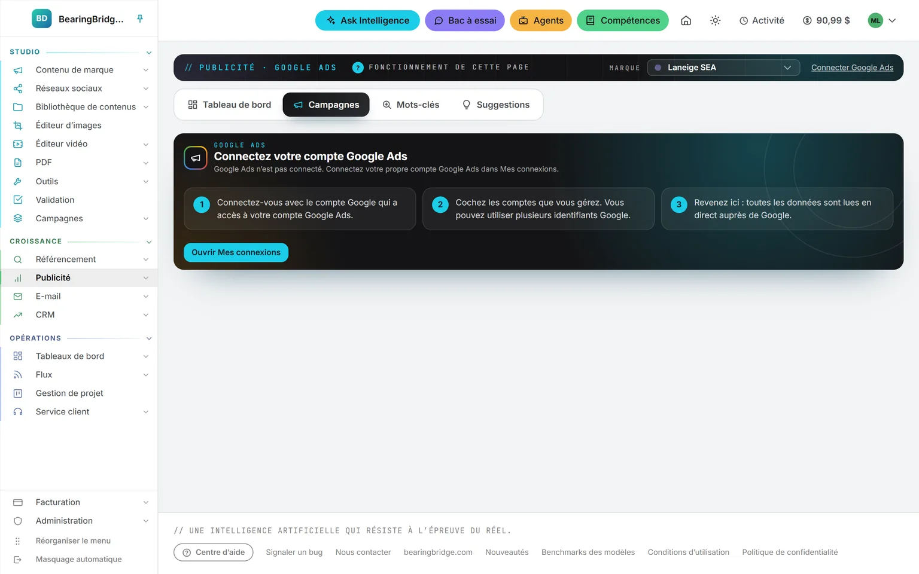Click the Connecter Google Ads link
The width and height of the screenshot is (919, 574).
[852, 68]
